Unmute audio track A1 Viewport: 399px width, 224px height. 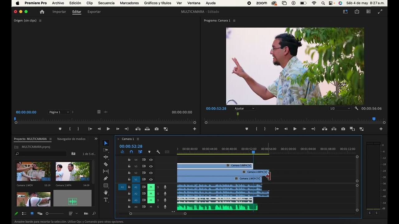pos(151,187)
